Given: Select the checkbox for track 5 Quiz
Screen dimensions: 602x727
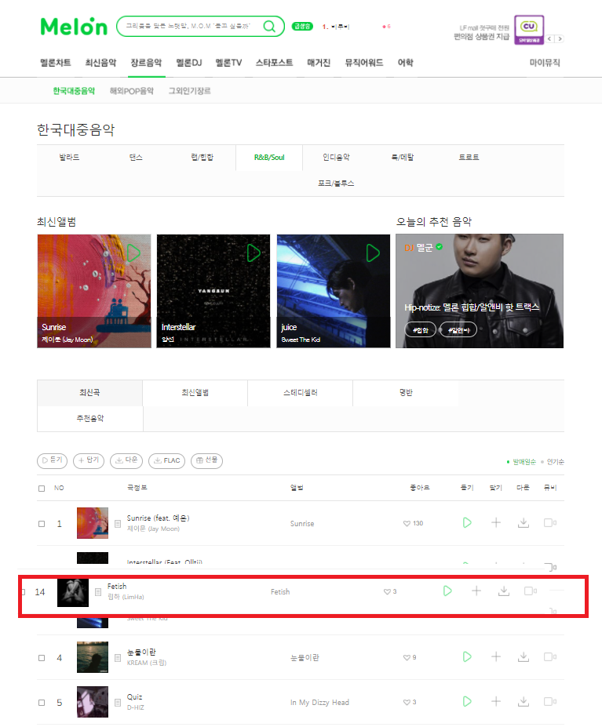Looking at the screenshot, I should (x=42, y=703).
